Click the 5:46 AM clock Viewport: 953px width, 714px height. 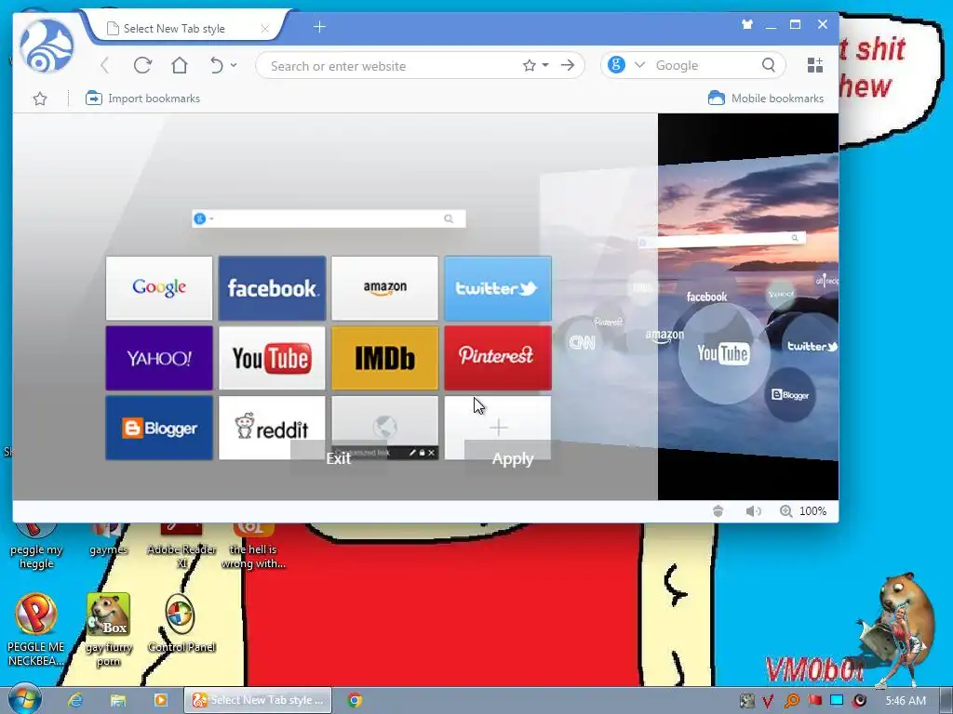pyautogui.click(x=906, y=701)
